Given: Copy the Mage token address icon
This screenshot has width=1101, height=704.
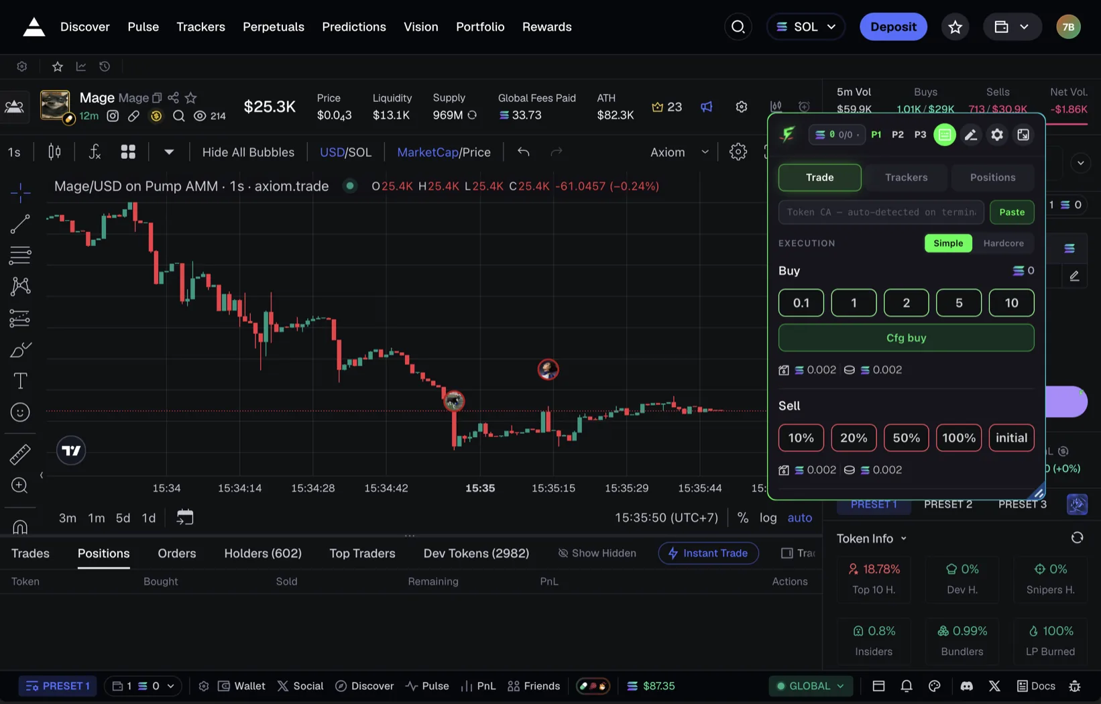Looking at the screenshot, I should 157,98.
